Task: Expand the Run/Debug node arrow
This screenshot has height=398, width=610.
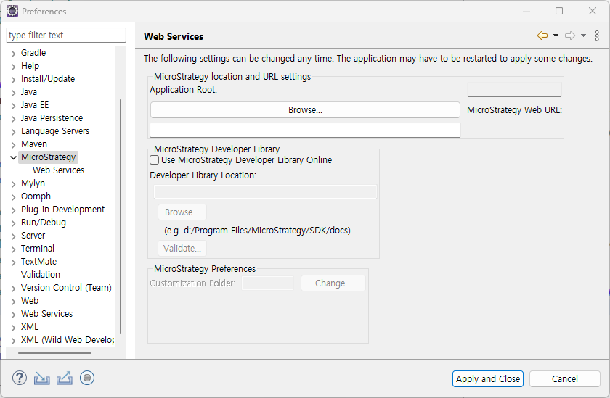Action: [14, 223]
